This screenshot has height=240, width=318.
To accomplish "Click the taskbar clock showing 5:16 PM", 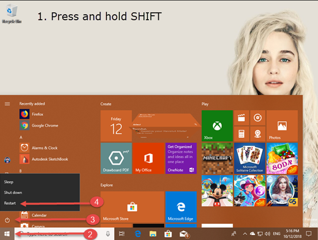I will point(292,233).
